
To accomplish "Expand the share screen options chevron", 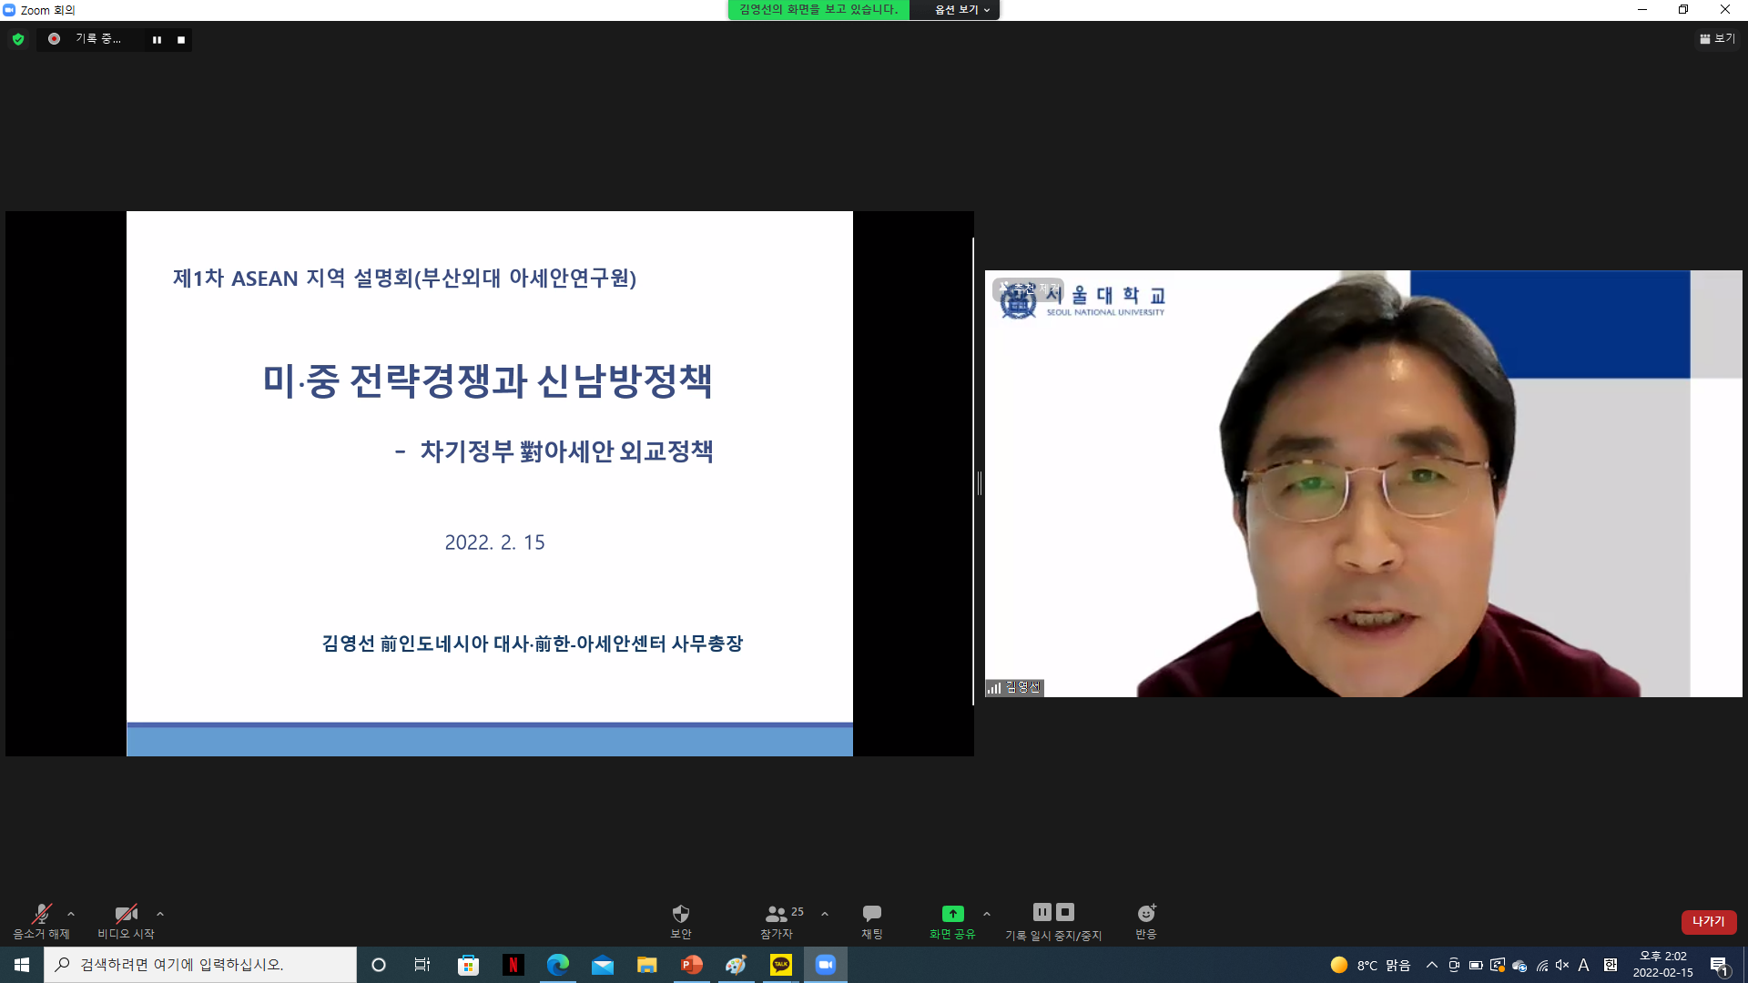I will pos(987,914).
